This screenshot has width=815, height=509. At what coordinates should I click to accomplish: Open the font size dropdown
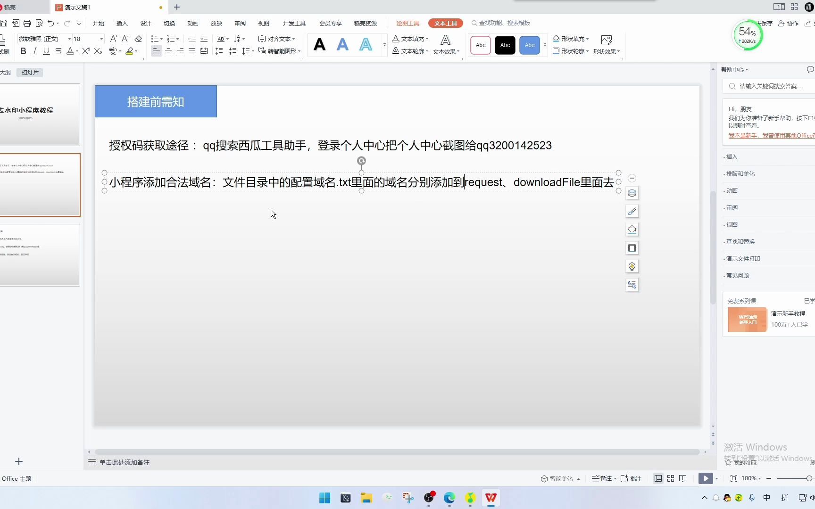(x=100, y=39)
